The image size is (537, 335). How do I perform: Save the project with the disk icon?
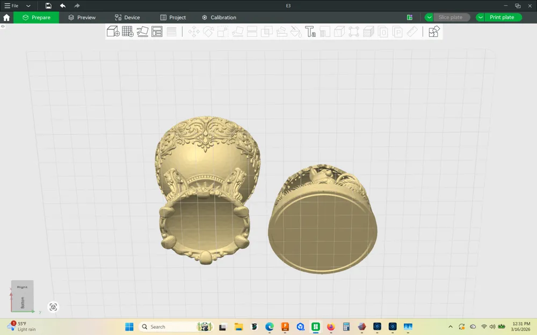[48, 5]
